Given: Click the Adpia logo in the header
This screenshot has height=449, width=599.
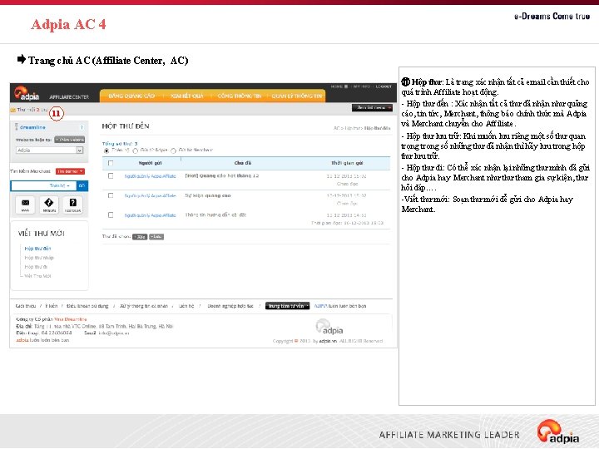Looking at the screenshot, I should [x=27, y=93].
